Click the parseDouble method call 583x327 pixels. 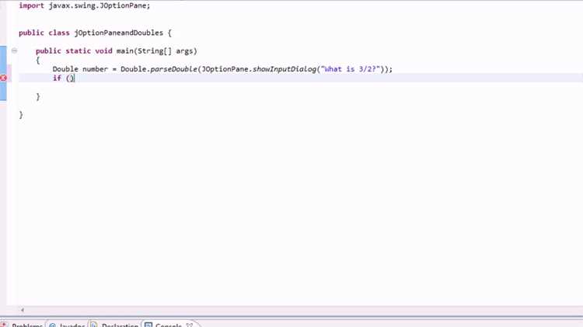tap(173, 69)
